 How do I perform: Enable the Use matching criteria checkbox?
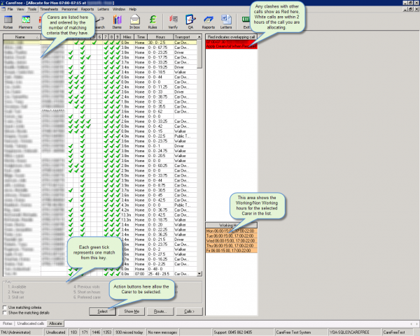[x=6, y=306]
